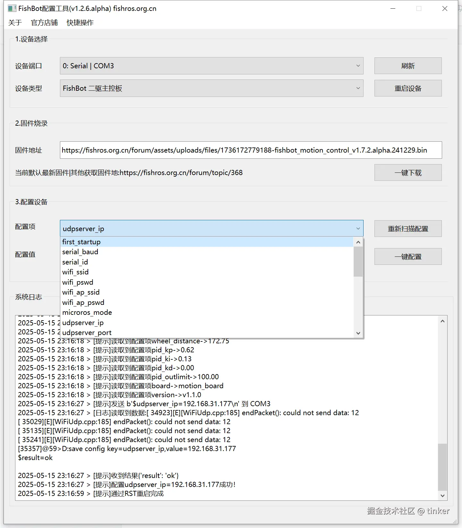Expand the 设备类型 FishBot dropdown
The width and height of the screenshot is (462, 528).
(212, 88)
